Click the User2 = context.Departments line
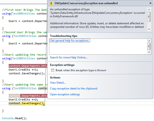154x121 pixels. (x=28, y=44)
